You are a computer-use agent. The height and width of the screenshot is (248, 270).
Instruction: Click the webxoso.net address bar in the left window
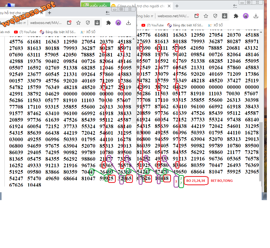[46, 23]
